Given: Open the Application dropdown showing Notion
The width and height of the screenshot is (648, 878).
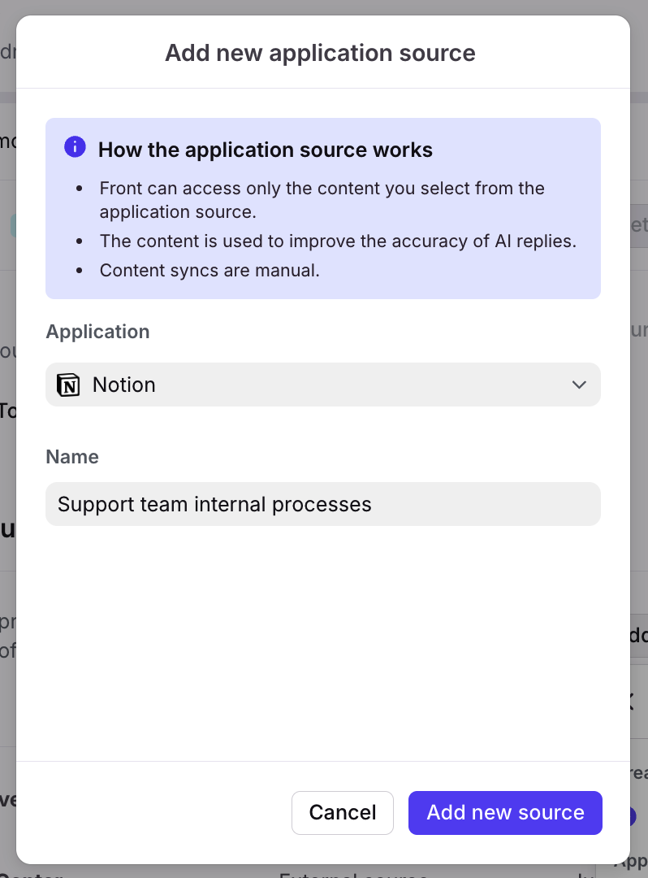Looking at the screenshot, I should (322, 385).
